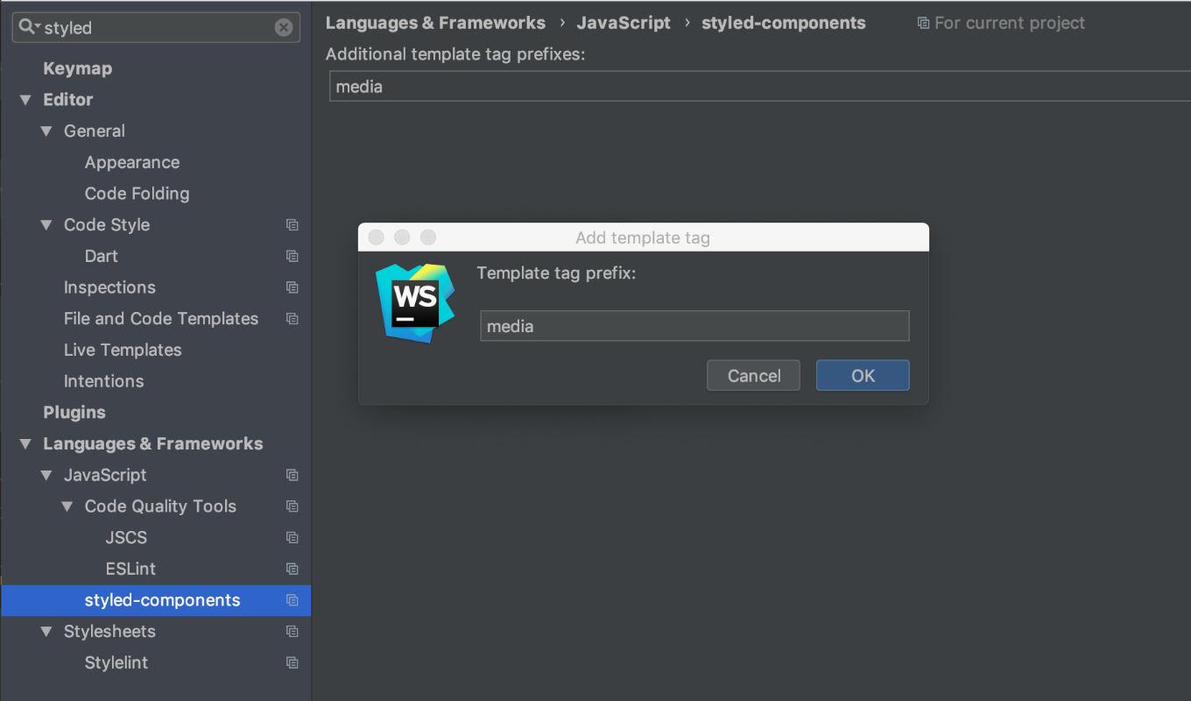Click JavaScript breadcrumb
Image resolution: width=1191 pixels, height=701 pixels.
tap(624, 23)
